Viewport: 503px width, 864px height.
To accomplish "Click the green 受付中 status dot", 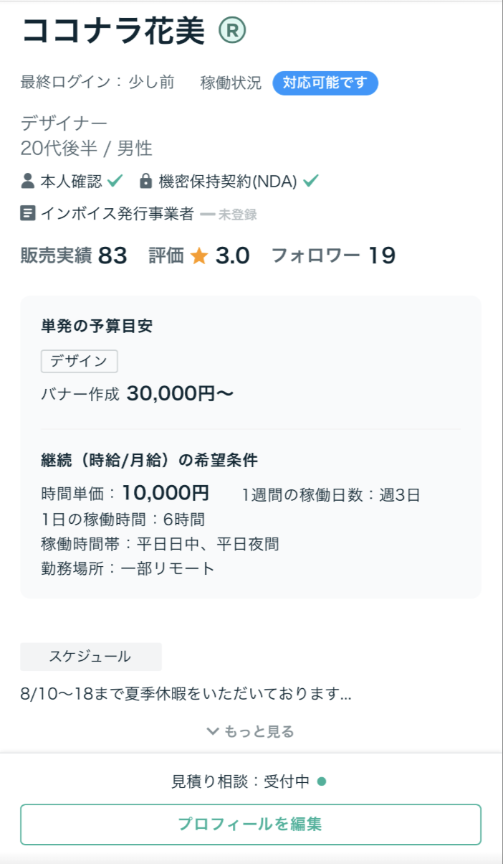I will pos(322,781).
